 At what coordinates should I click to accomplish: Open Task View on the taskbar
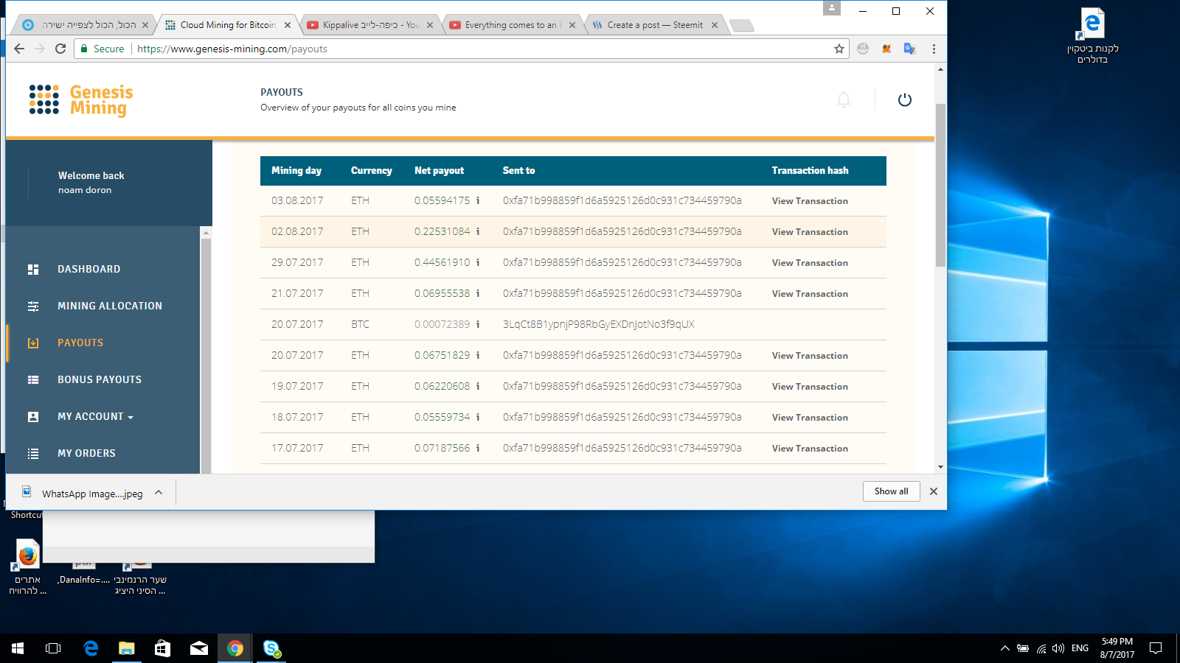click(x=53, y=648)
